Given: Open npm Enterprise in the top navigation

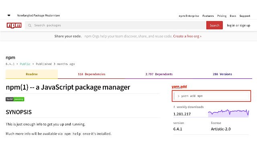Looking at the screenshot, I should 189,16.
